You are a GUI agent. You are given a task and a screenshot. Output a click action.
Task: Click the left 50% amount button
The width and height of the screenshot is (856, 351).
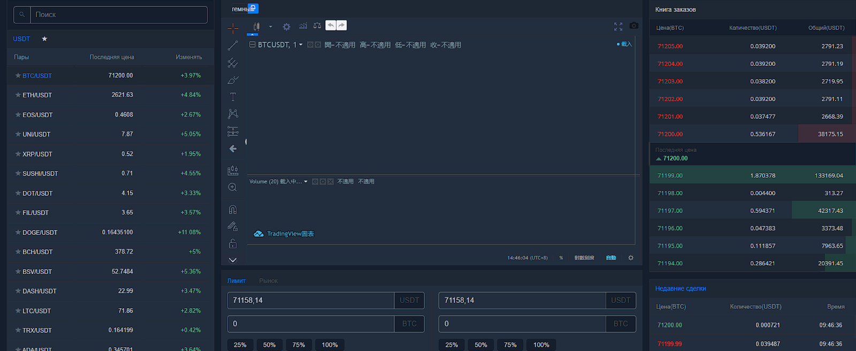coord(269,345)
